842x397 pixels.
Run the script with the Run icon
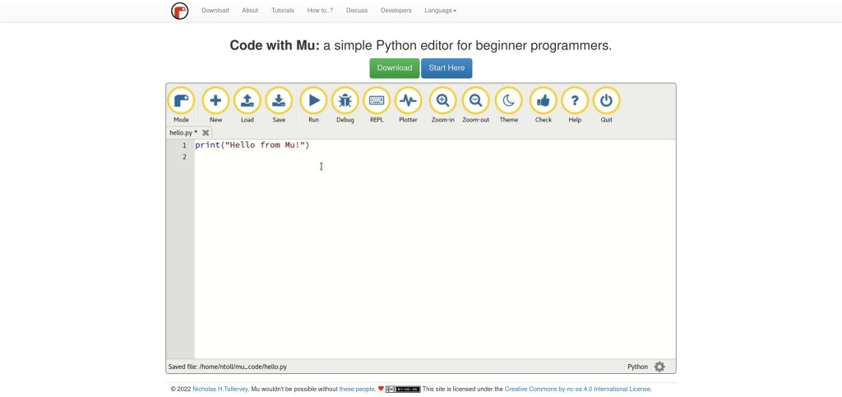[313, 101]
